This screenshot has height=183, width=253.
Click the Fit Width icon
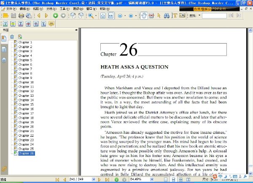tap(111, 16)
